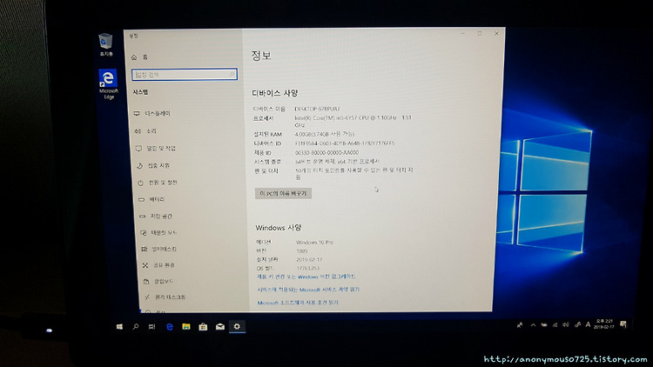This screenshot has width=653, height=367.
Task: Open 원격 데스크톱 (Remote Desktop) settings
Action: click(165, 297)
